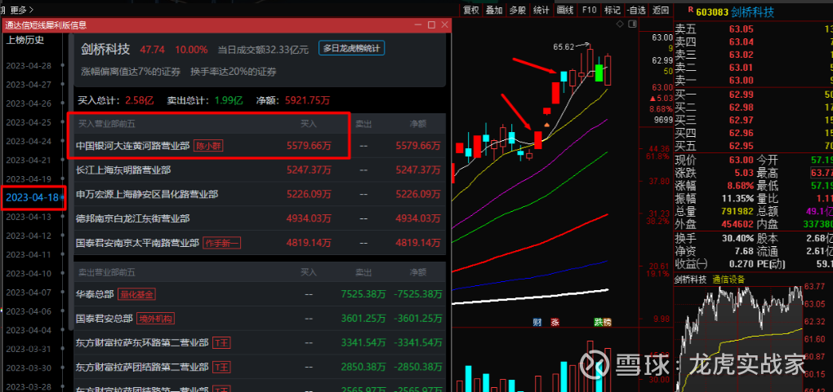Click the 国泰君安总部 seller row name

105,319
